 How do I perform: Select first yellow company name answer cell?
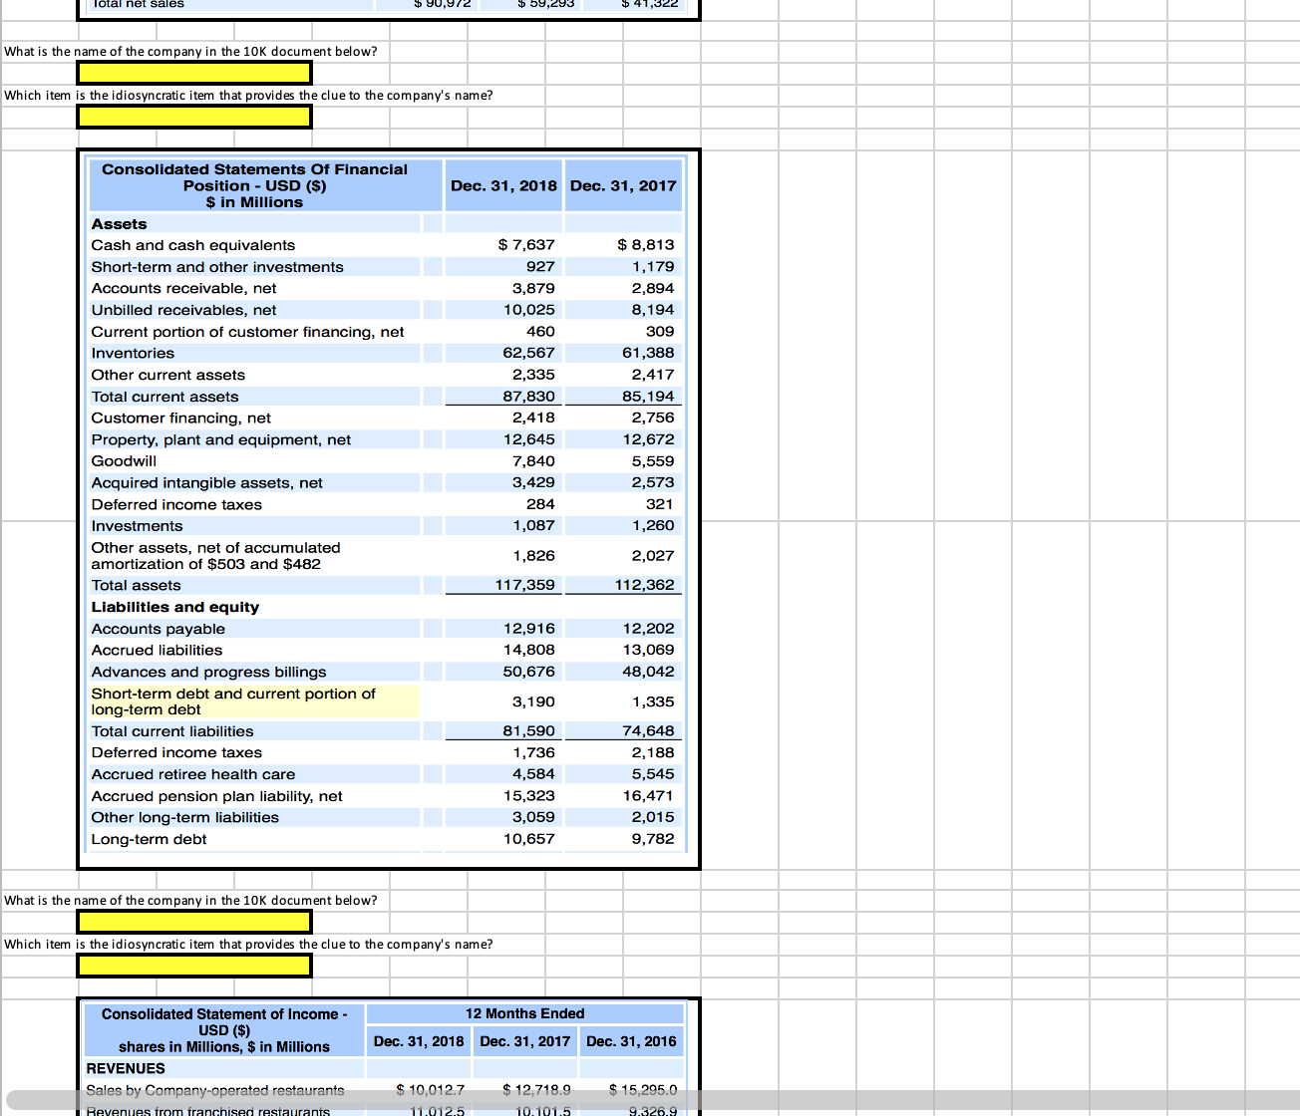click(194, 73)
